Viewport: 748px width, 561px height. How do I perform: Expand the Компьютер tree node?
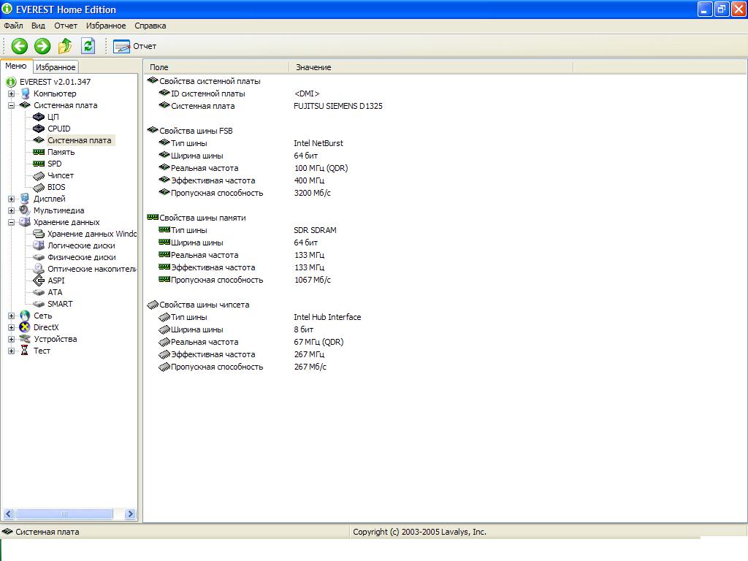(x=12, y=93)
